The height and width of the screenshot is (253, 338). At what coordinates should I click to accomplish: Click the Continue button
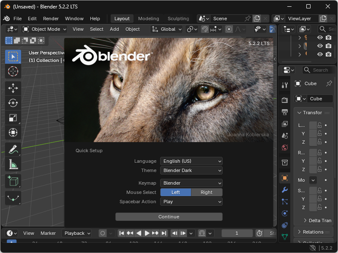(x=169, y=217)
